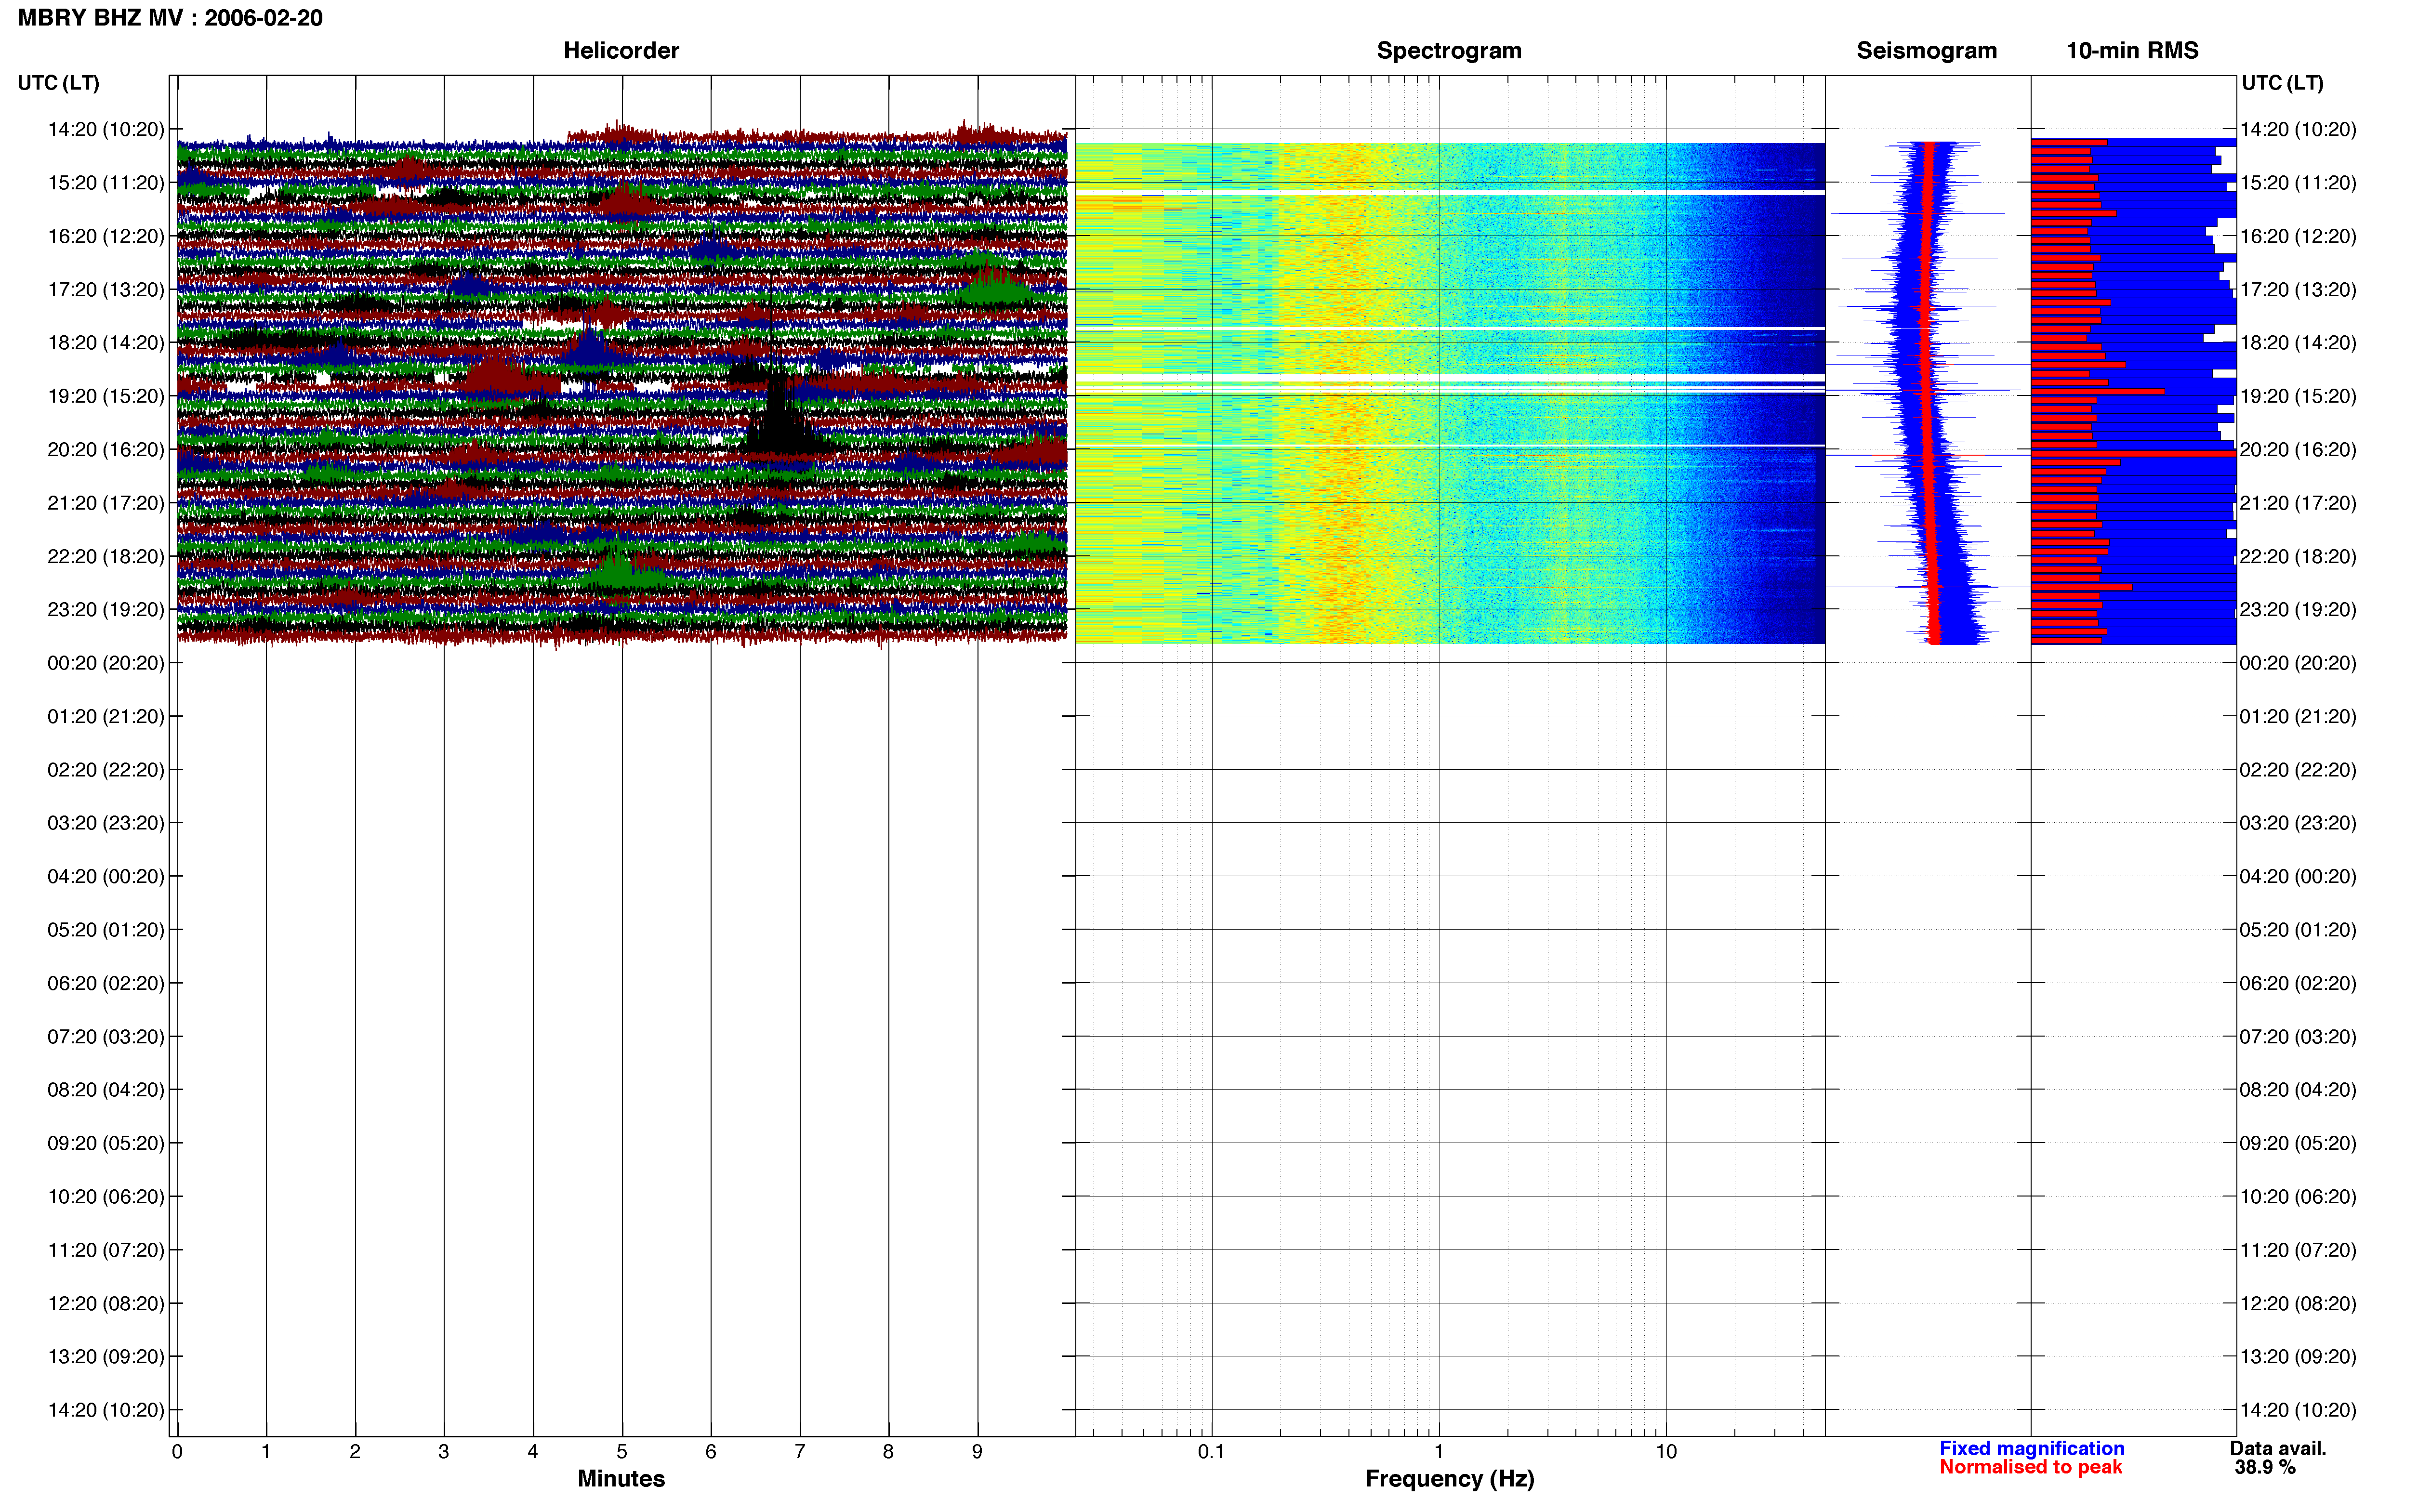Click the left UTC (LT) axis label
2418x1512 pixels.
tap(58, 83)
